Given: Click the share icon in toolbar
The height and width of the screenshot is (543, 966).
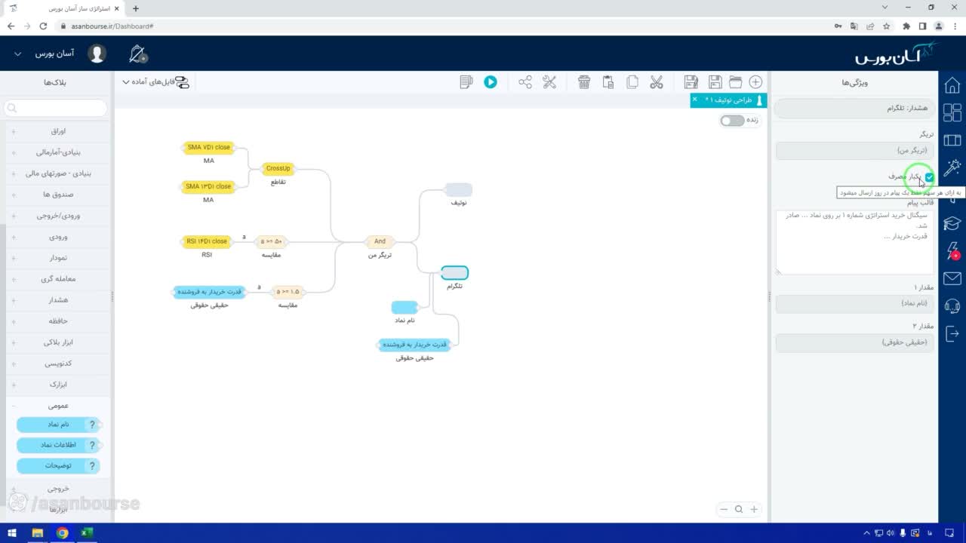Looking at the screenshot, I should (525, 82).
